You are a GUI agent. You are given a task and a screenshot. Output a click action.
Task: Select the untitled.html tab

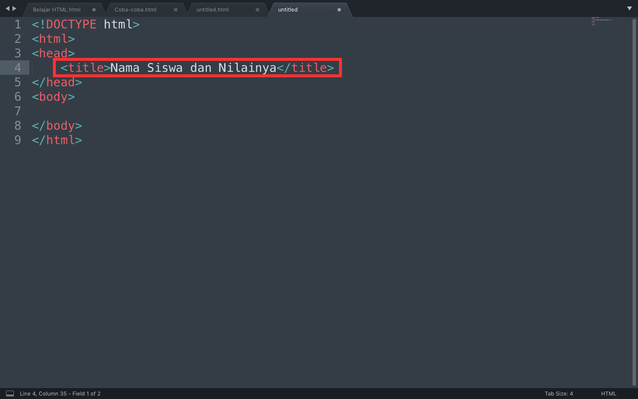[212, 9]
